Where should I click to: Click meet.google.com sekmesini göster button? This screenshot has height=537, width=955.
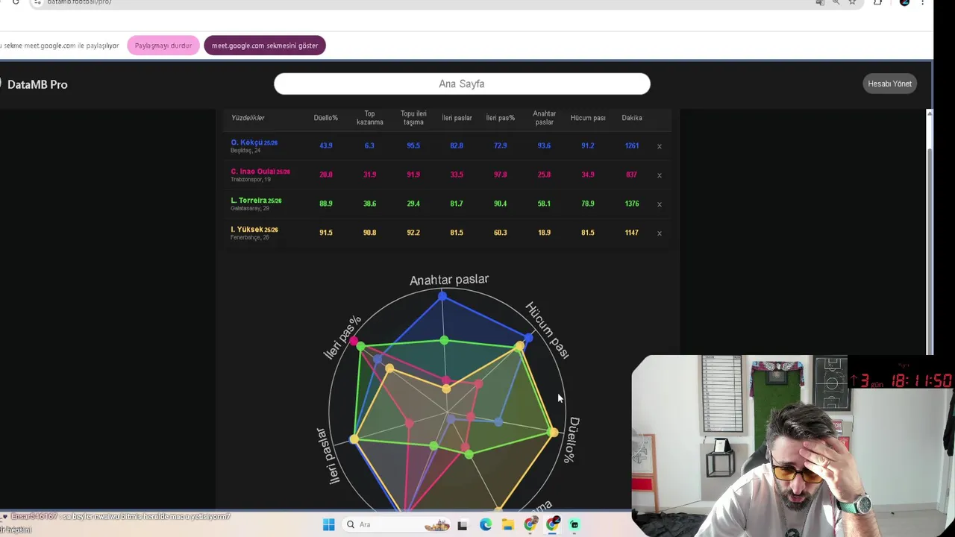(x=265, y=45)
